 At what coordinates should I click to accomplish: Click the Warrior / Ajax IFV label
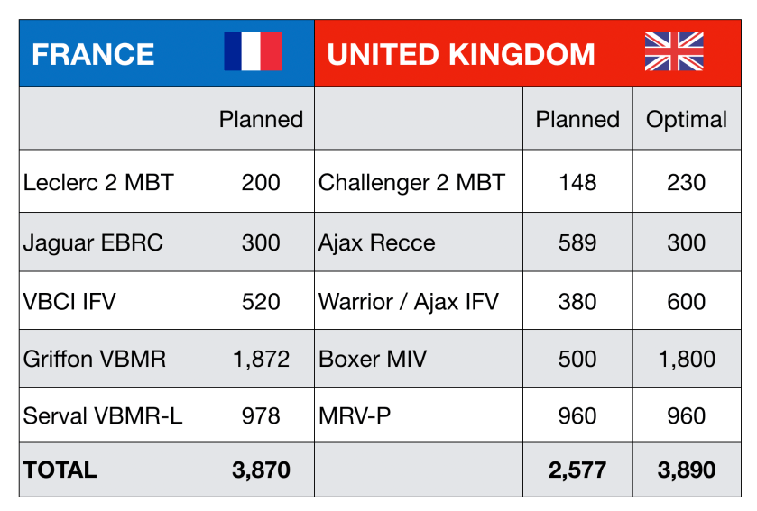pos(408,301)
